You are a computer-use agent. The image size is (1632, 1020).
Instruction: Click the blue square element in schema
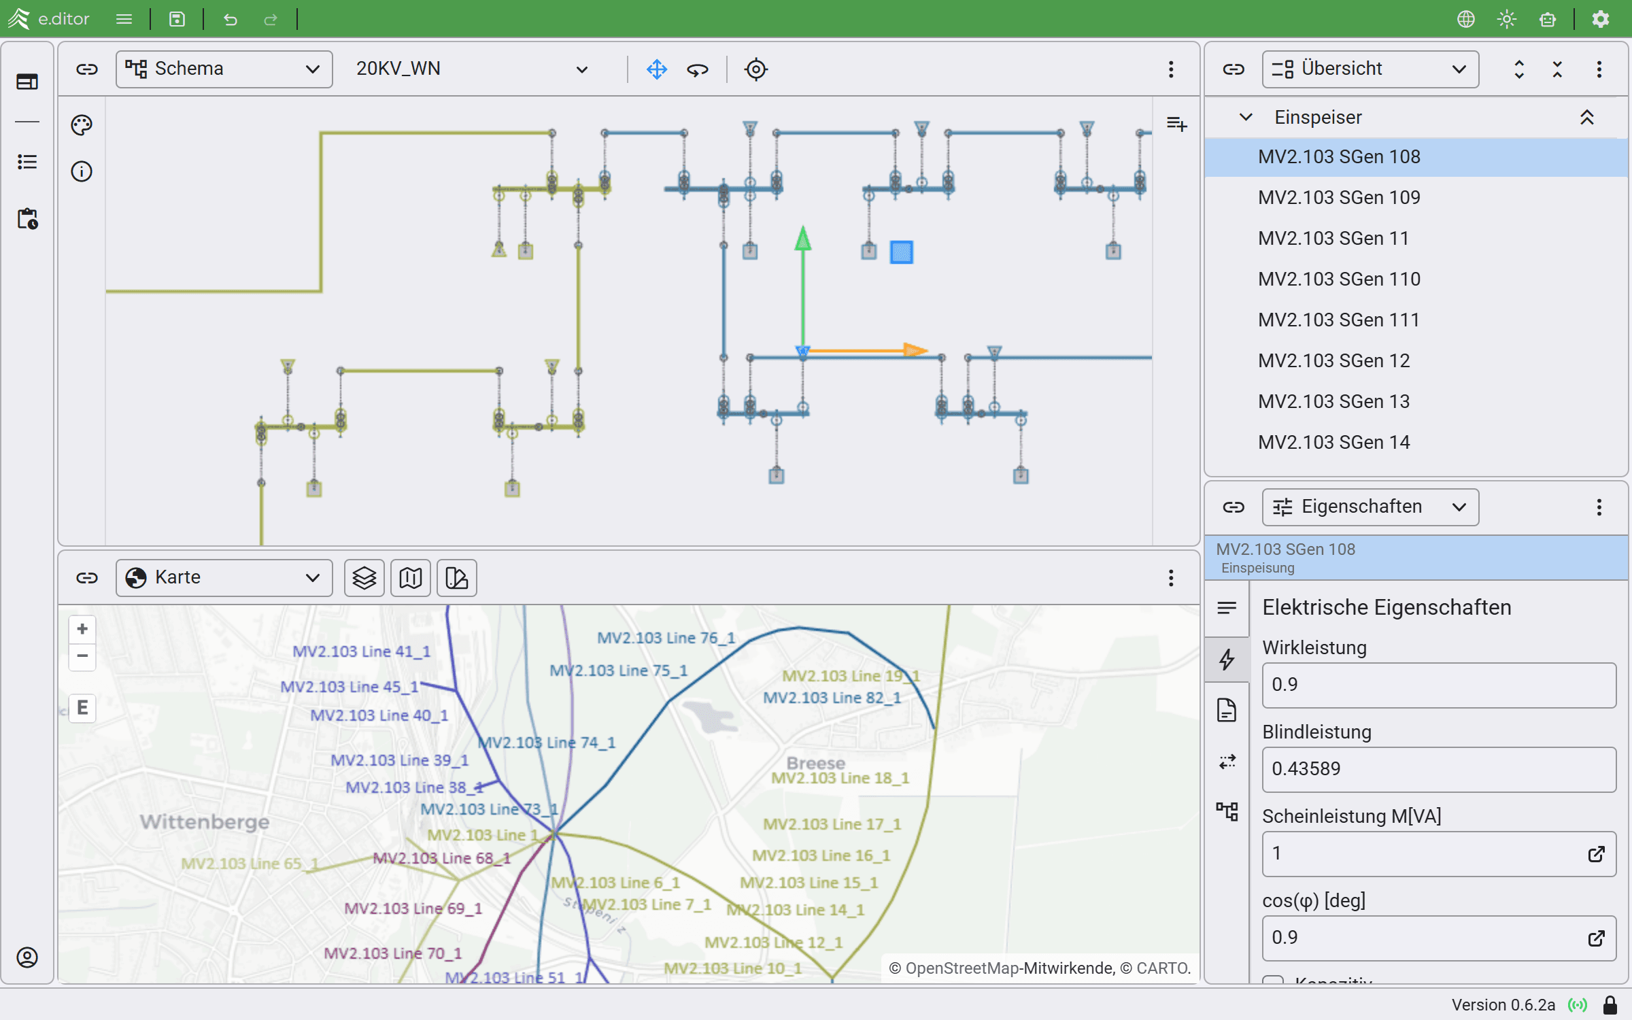[901, 252]
